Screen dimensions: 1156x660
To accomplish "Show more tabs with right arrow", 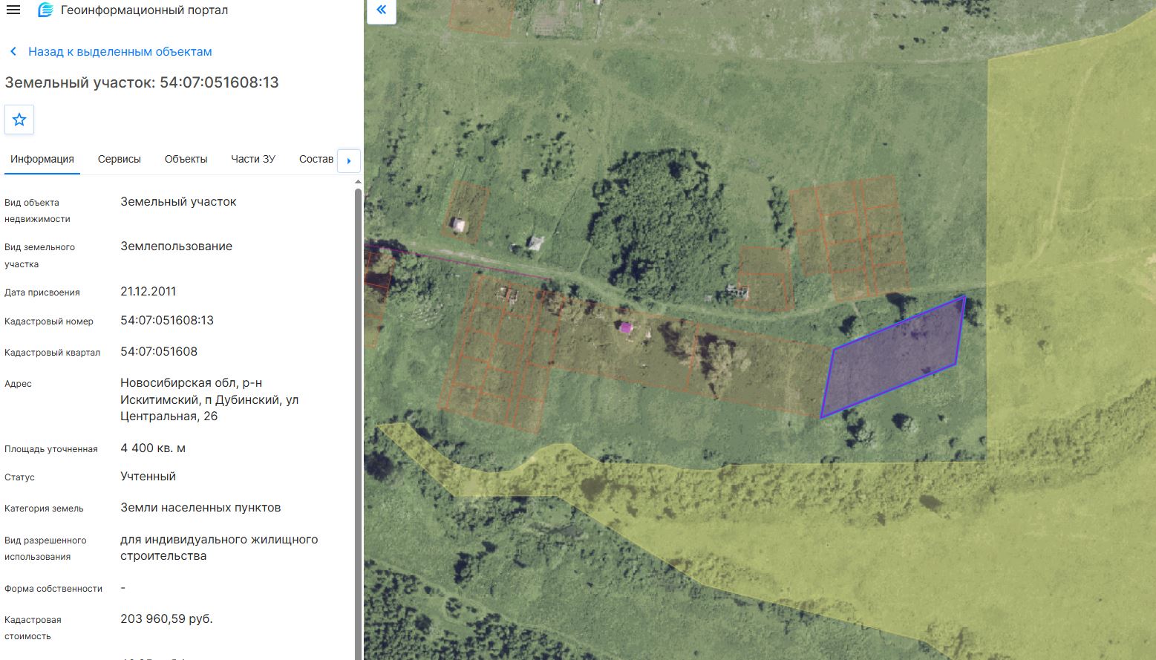I will point(349,160).
